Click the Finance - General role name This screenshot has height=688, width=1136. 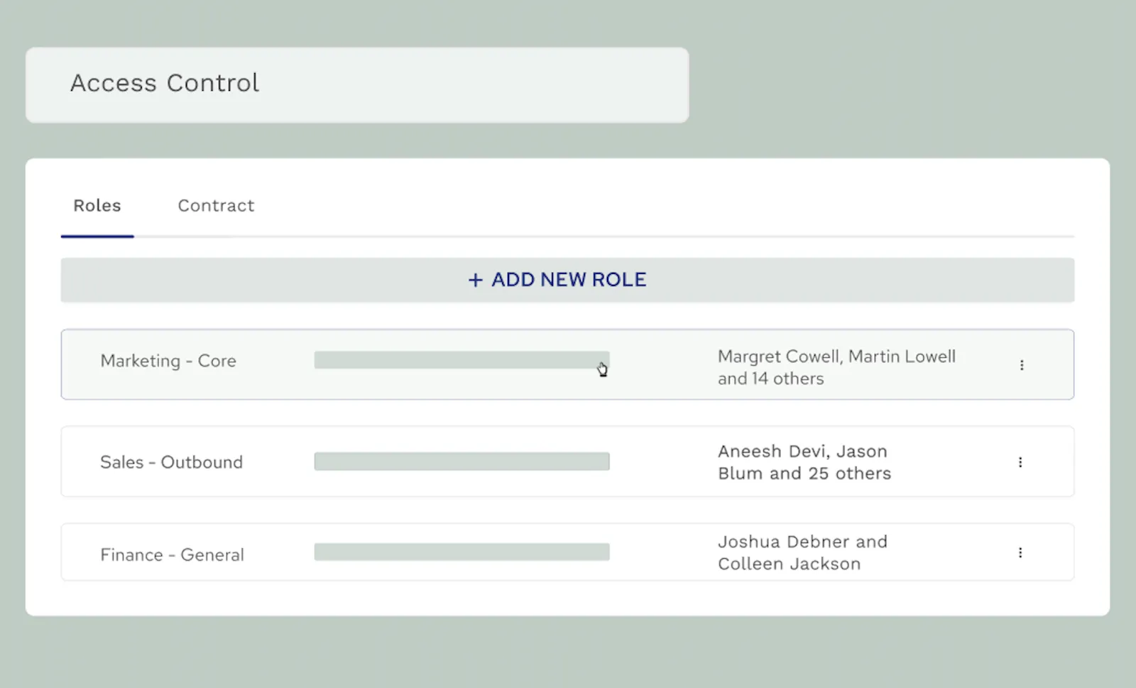click(172, 555)
